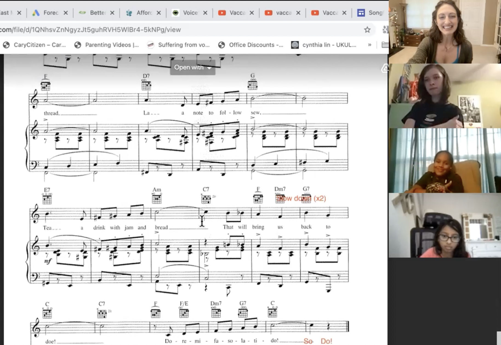Click the E7 chord diagram

(x=47, y=199)
